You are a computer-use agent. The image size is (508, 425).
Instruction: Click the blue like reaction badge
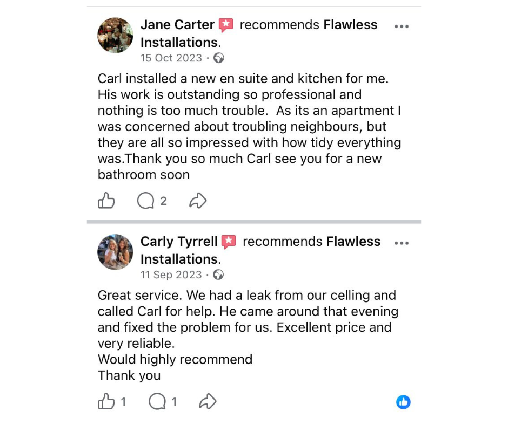point(403,402)
